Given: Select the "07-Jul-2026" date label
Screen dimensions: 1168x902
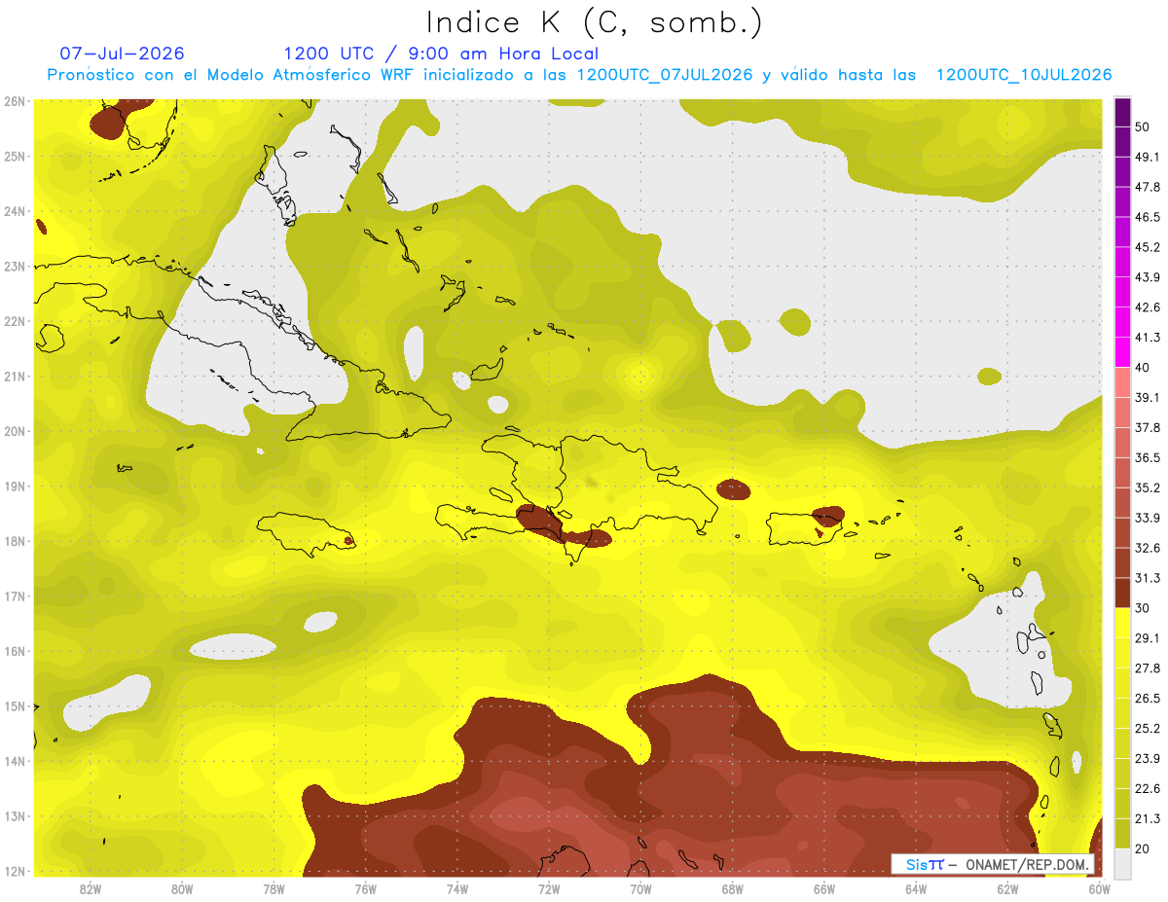Looking at the screenshot, I should 122,54.
